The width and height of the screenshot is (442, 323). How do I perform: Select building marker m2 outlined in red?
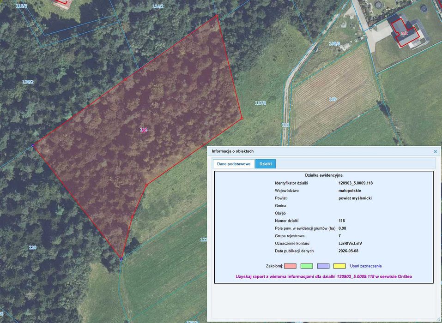[405, 33]
